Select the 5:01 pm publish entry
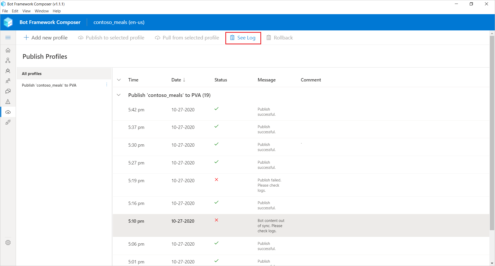 301,260
